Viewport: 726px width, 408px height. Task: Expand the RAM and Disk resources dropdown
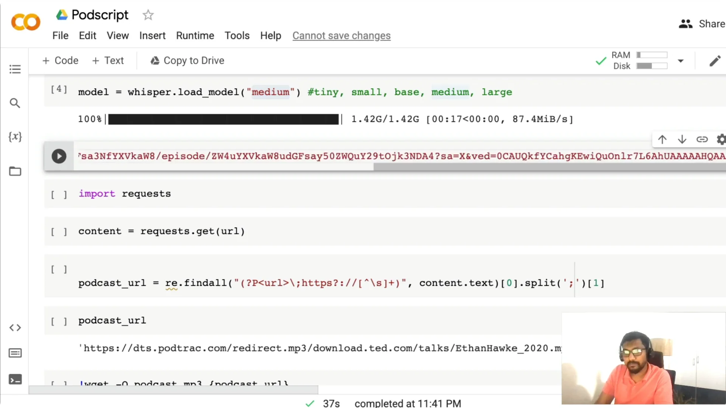tap(681, 61)
